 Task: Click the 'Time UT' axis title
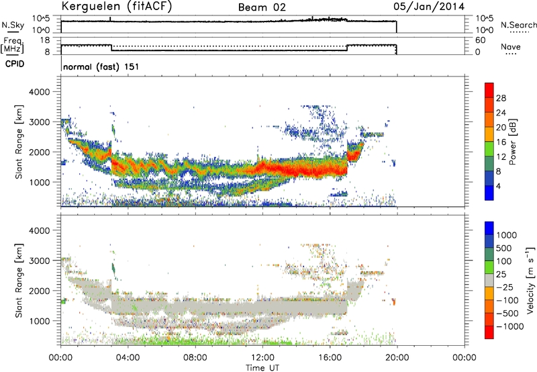(262, 368)
